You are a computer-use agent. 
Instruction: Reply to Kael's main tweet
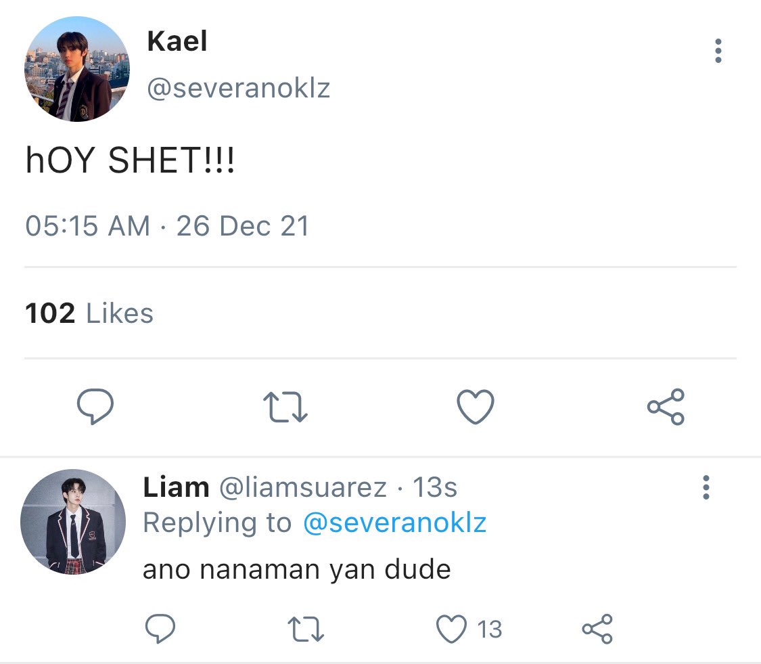tap(95, 407)
